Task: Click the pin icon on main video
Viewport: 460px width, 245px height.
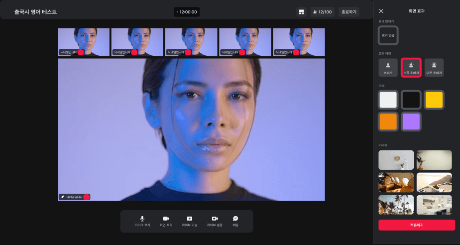Action: pyautogui.click(x=62, y=197)
